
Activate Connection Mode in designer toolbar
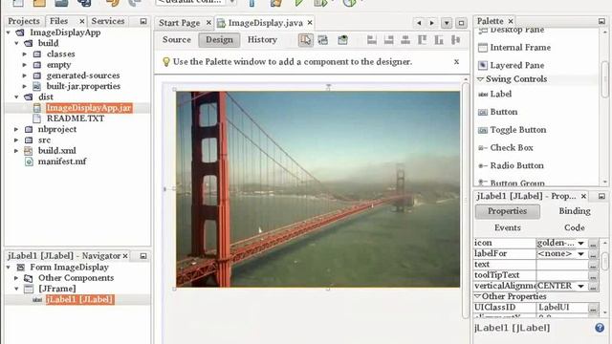coord(323,40)
